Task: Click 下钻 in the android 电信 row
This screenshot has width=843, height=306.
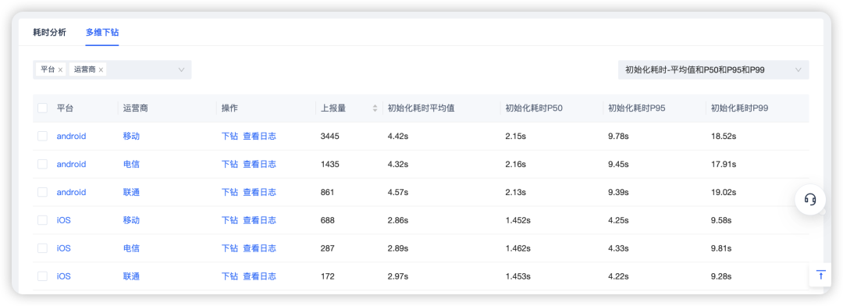Action: [x=229, y=164]
